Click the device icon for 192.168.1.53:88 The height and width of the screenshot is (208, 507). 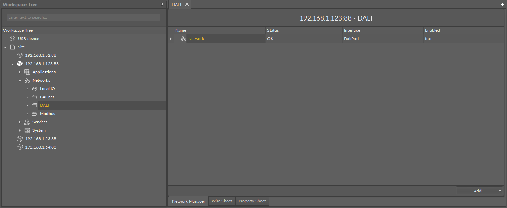tap(20, 139)
